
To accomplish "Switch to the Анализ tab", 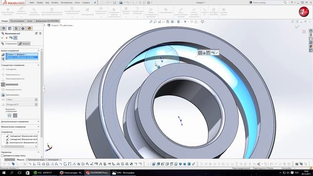I will pyautogui.click(x=24, y=44).
